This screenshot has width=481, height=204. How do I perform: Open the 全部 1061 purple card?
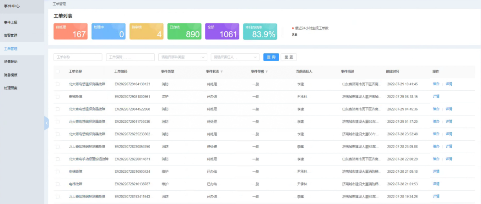[x=222, y=32]
